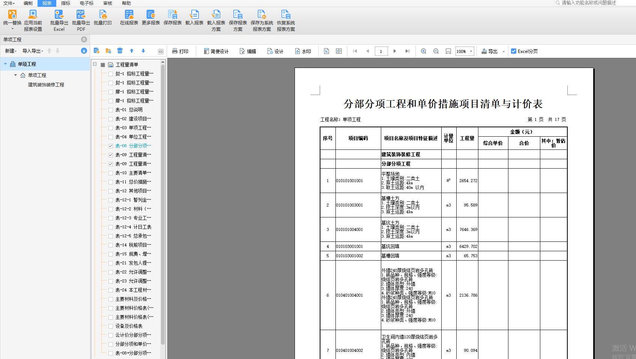Open the zoom percentage 100% dropdown
Screen dimensions: 636x359
pyautogui.click(x=471, y=51)
